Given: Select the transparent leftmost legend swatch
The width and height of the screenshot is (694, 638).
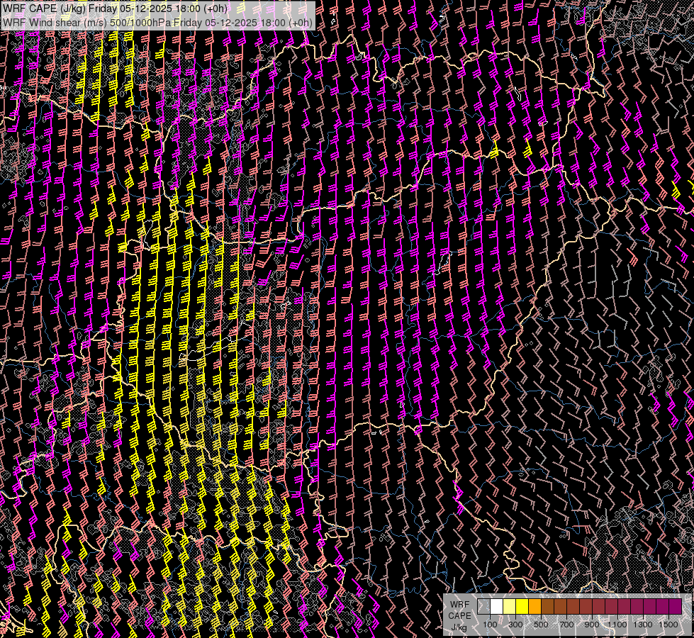Looking at the screenshot, I should (484, 606).
